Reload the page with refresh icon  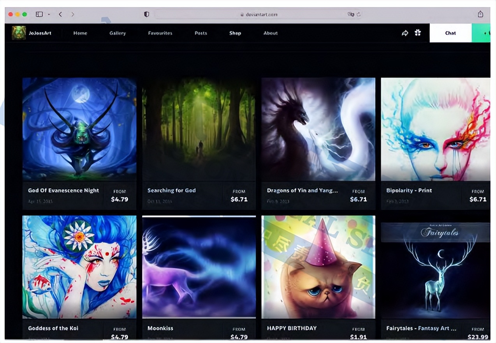point(358,14)
